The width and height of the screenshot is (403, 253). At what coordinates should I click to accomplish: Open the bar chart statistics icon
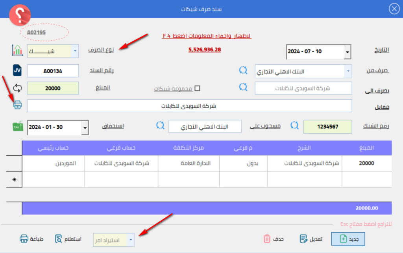tap(17, 50)
